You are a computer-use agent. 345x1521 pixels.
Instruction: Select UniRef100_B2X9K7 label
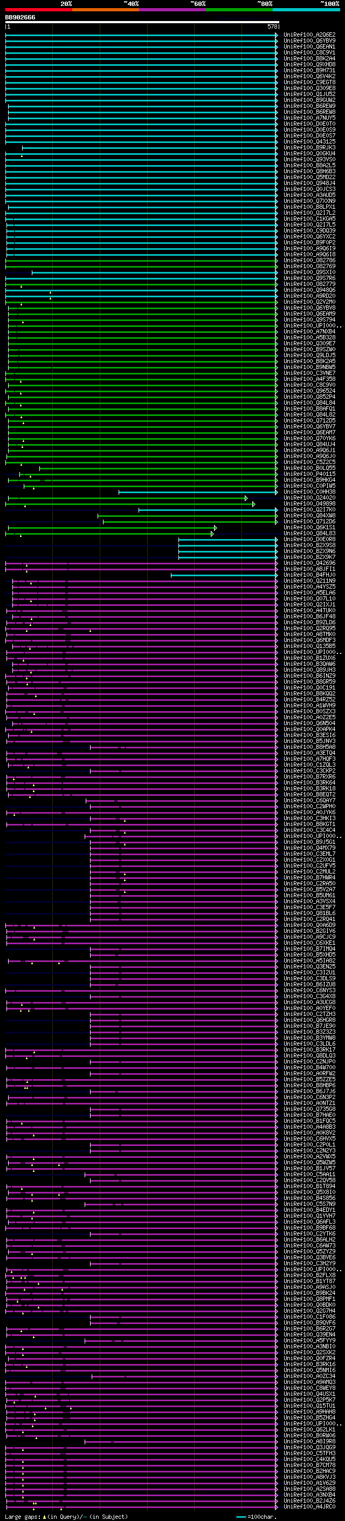coord(309,557)
